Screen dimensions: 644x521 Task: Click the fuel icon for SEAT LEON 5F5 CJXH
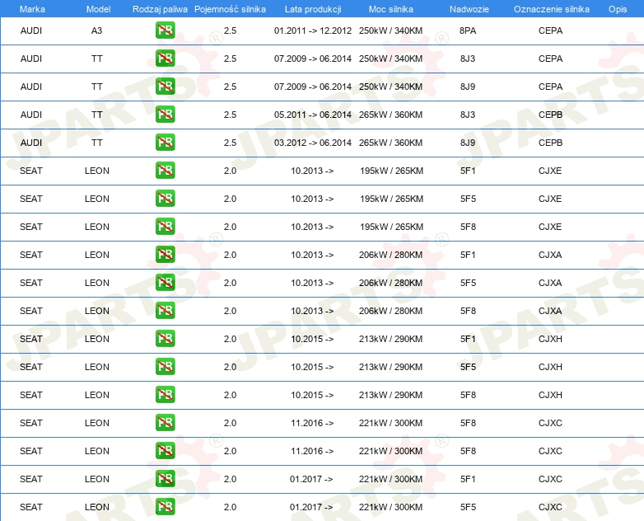click(165, 366)
